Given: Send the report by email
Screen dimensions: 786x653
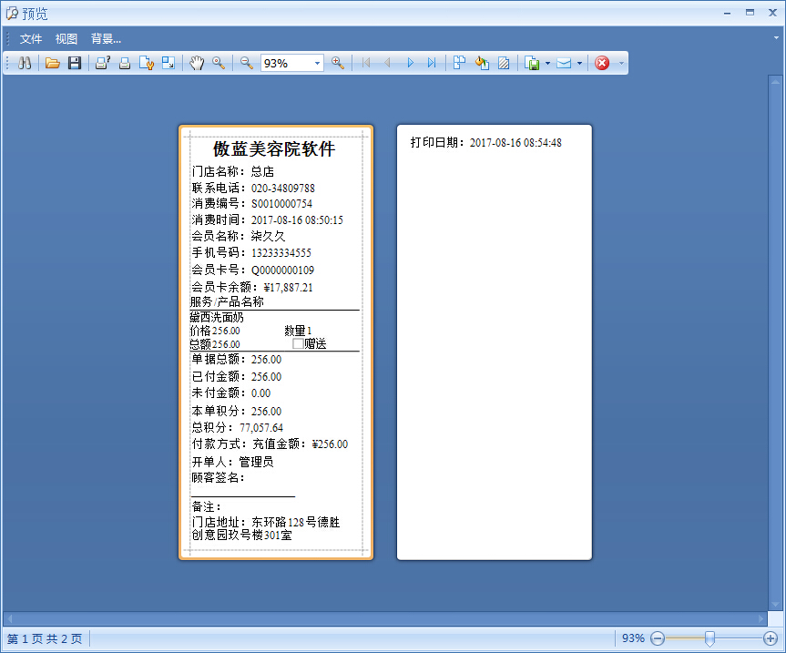Looking at the screenshot, I should [x=564, y=63].
